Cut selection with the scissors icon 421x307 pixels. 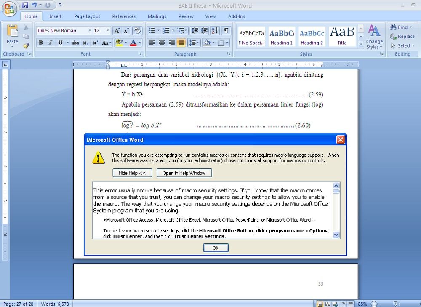(x=26, y=27)
